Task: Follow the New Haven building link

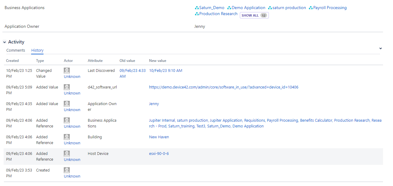Action: 159,137
